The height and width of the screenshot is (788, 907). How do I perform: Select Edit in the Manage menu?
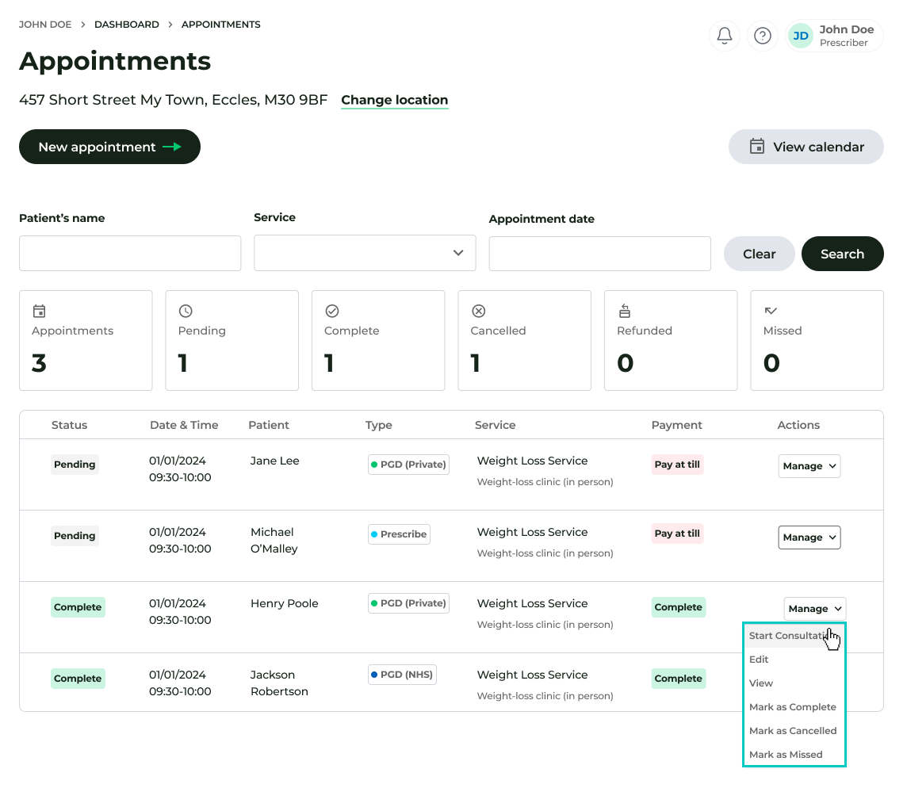[x=759, y=660]
